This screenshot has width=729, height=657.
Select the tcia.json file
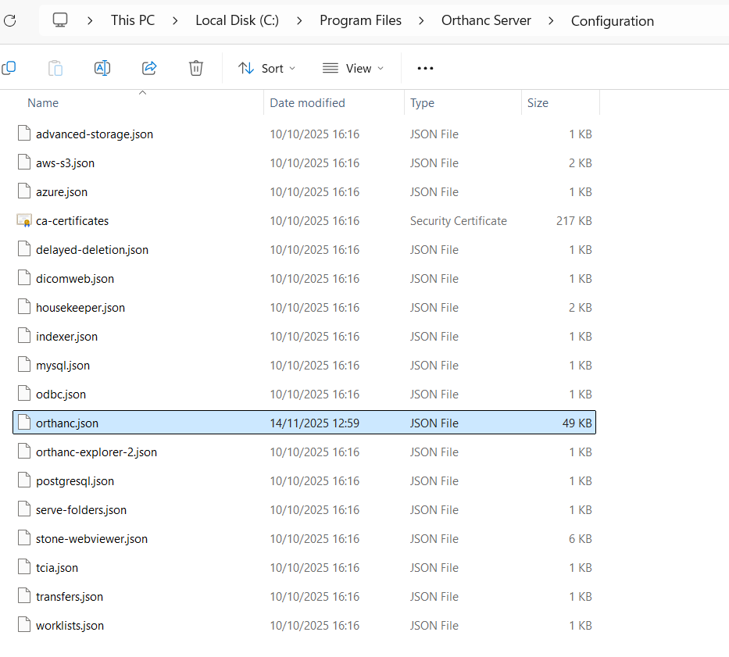[57, 568]
